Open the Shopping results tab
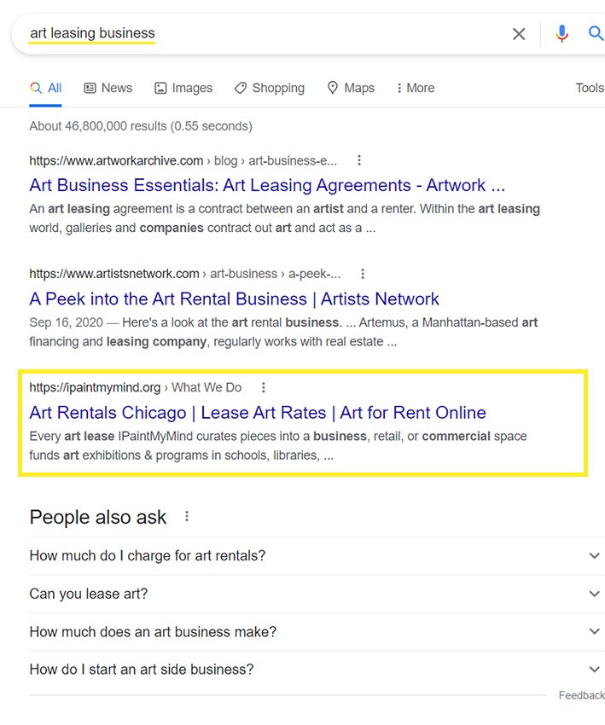605x725 pixels. [x=269, y=88]
